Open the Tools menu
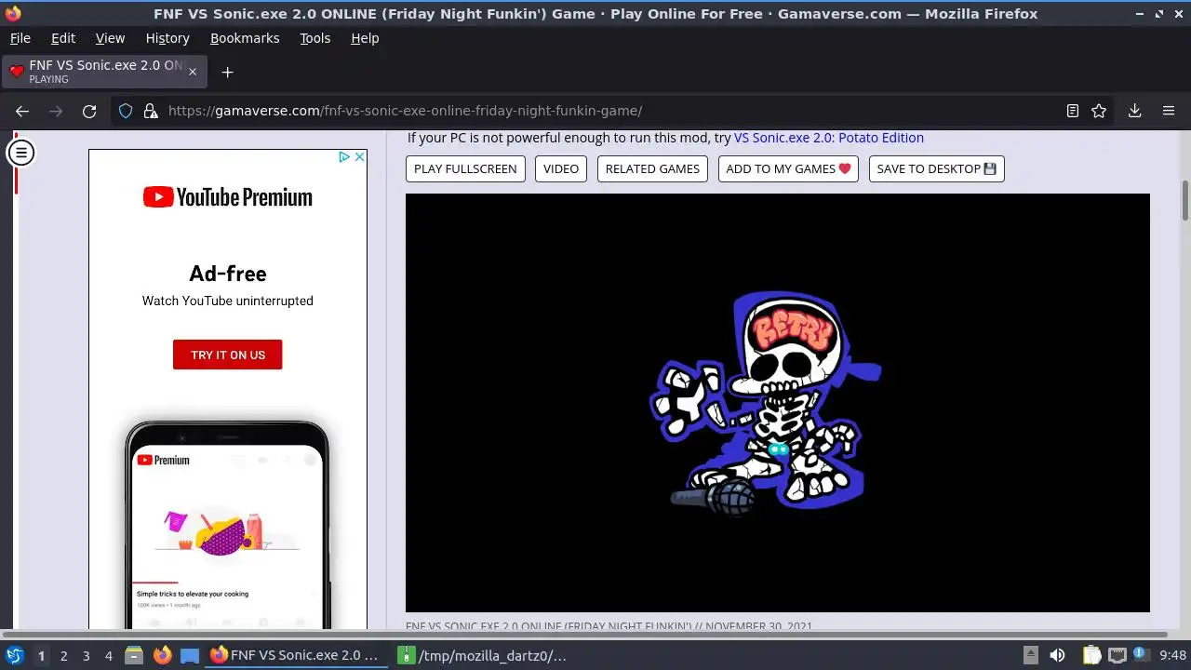The height and width of the screenshot is (670, 1191). click(x=315, y=38)
